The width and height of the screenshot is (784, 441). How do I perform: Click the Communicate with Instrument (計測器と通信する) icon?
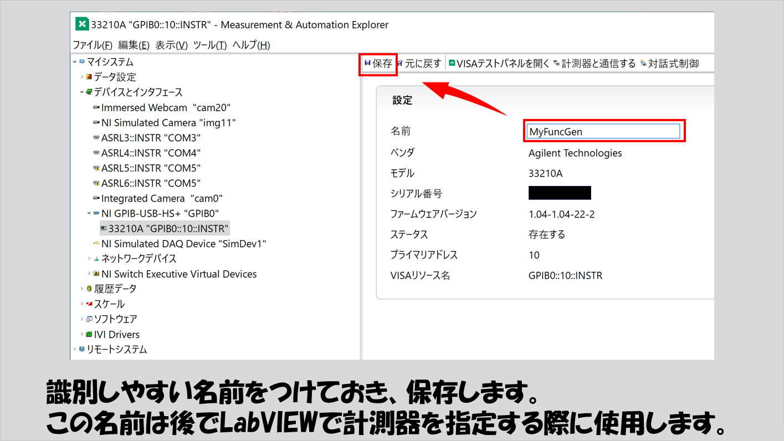[557, 64]
